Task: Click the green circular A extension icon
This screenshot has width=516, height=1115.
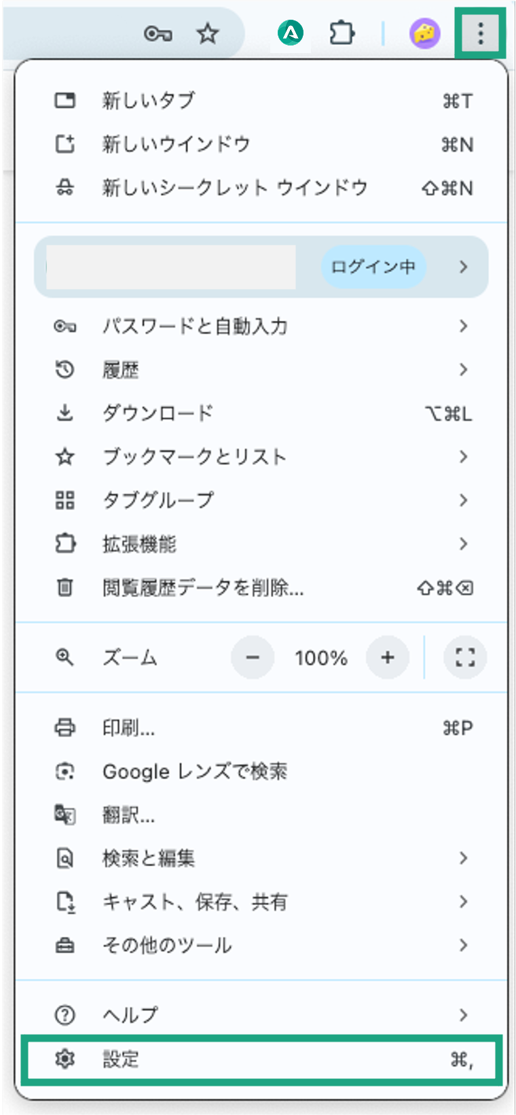Action: pos(291,33)
